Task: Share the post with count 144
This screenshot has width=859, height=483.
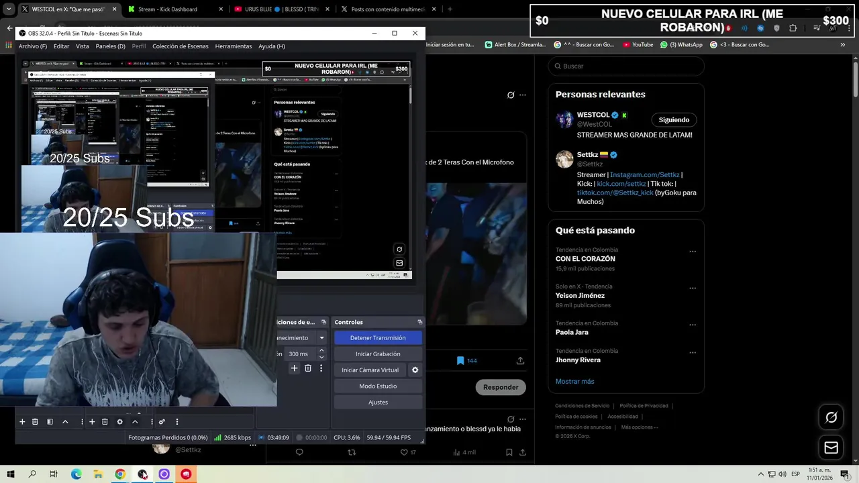Action: tap(520, 360)
